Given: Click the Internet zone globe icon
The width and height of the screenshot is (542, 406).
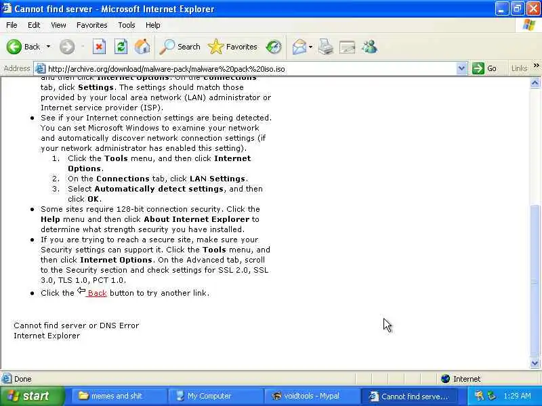Looking at the screenshot, I should [445, 379].
